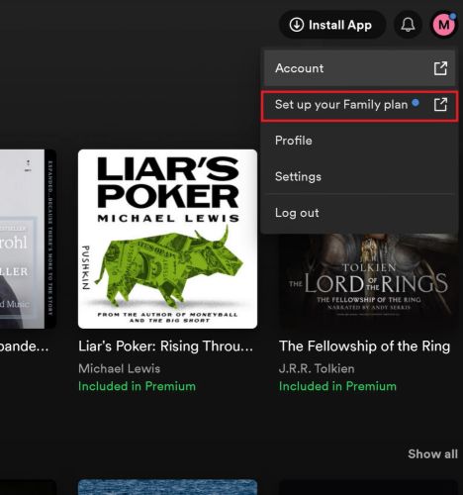The height and width of the screenshot is (495, 463).
Task: Open Profile from the menu
Action: 359,141
